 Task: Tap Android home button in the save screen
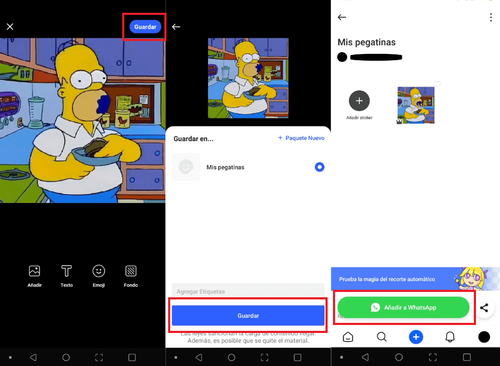click(232, 357)
